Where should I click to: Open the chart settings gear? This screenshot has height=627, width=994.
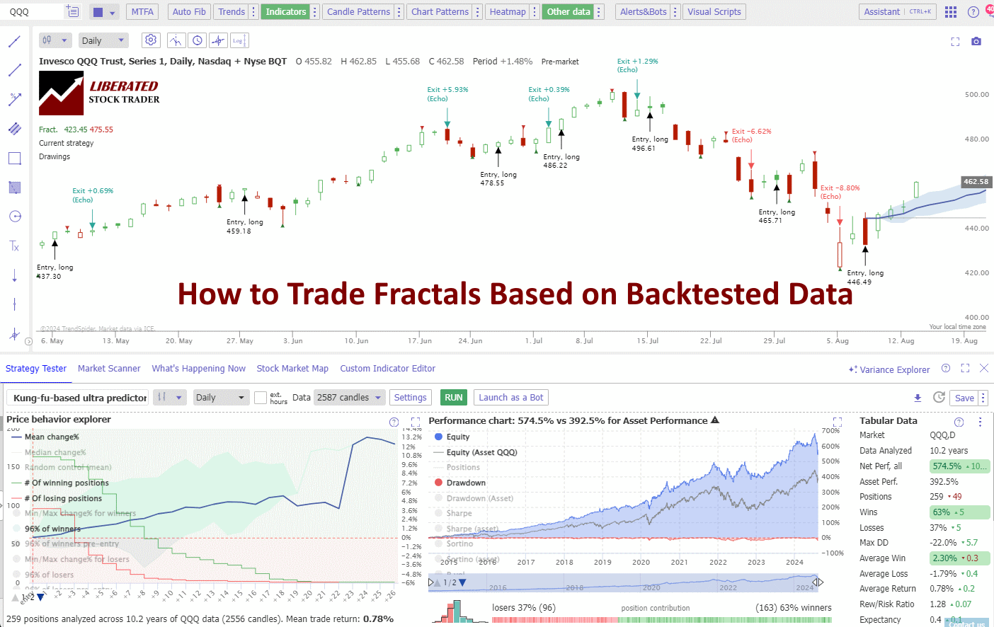(150, 40)
